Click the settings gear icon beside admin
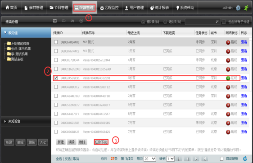This screenshot has height=163, width=253. click(x=238, y=8)
